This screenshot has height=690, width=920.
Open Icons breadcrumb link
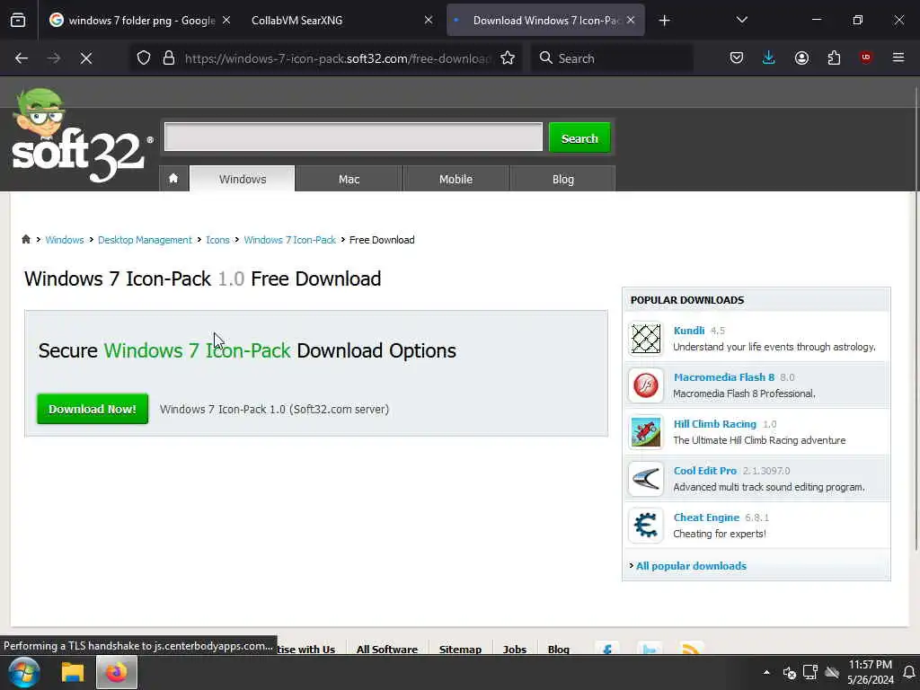tap(217, 239)
